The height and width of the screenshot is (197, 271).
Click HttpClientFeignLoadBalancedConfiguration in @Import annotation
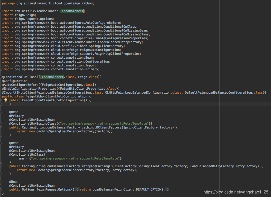55,93
